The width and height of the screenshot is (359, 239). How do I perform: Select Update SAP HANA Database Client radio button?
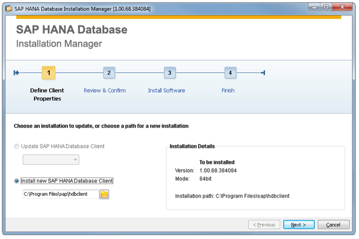pyautogui.click(x=17, y=146)
